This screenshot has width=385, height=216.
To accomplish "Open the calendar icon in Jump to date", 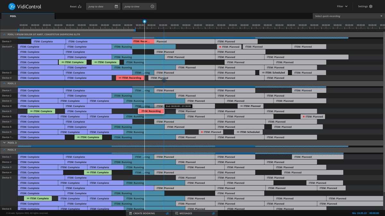I will [116, 6].
